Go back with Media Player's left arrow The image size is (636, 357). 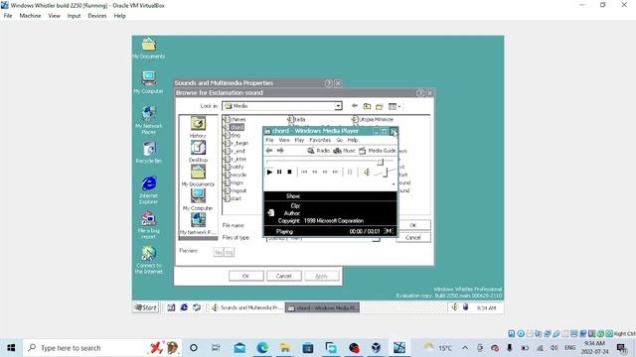pos(269,151)
